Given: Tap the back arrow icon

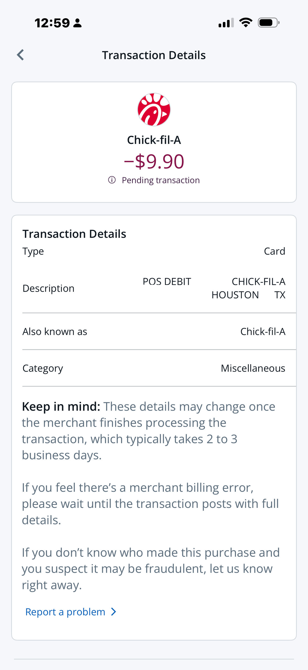Looking at the screenshot, I should click(x=21, y=55).
